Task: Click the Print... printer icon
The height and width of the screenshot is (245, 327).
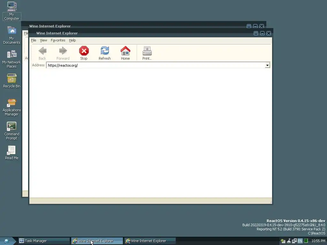Action: point(147,53)
